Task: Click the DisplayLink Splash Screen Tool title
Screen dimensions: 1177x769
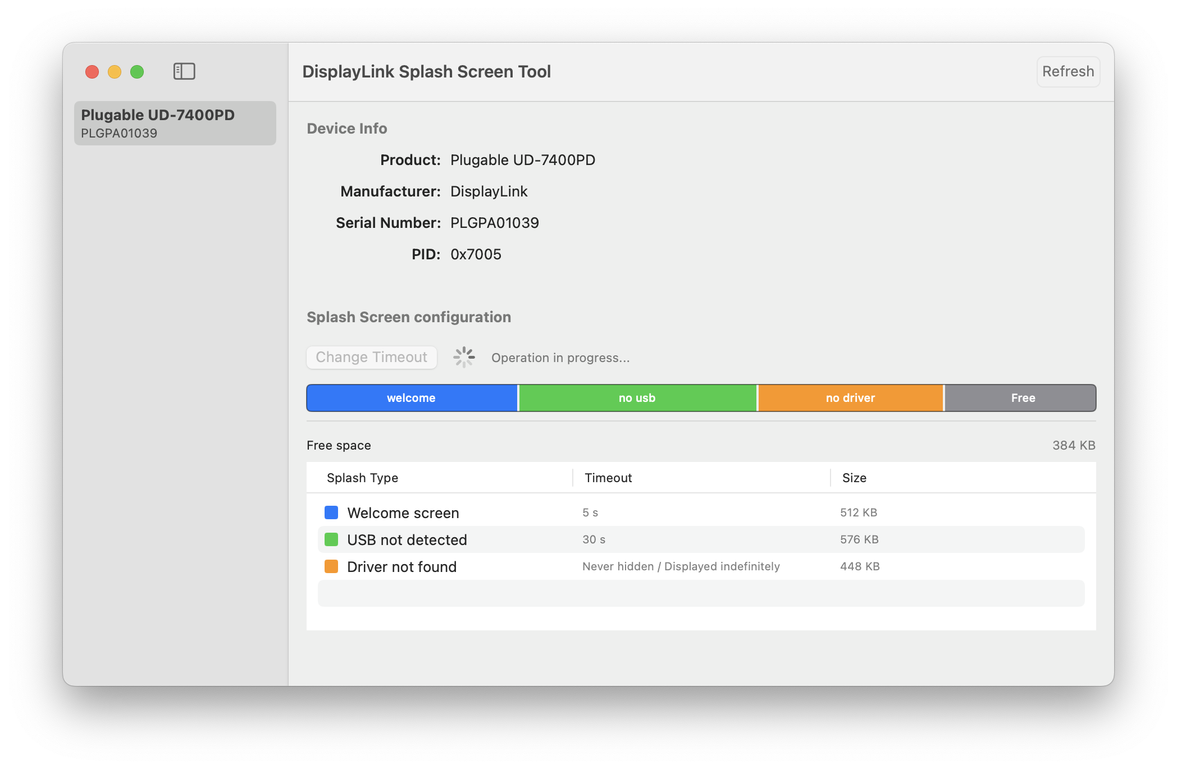Action: point(427,71)
